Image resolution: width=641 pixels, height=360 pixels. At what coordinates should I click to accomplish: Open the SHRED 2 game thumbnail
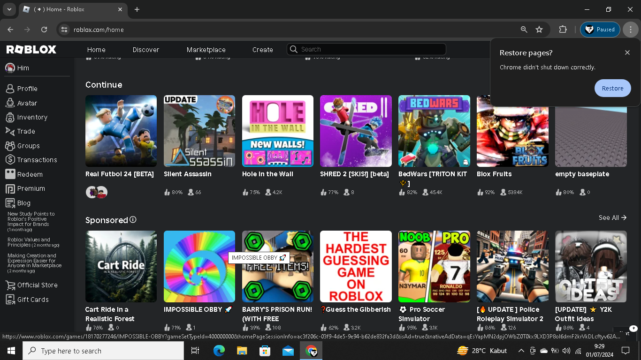click(356, 131)
